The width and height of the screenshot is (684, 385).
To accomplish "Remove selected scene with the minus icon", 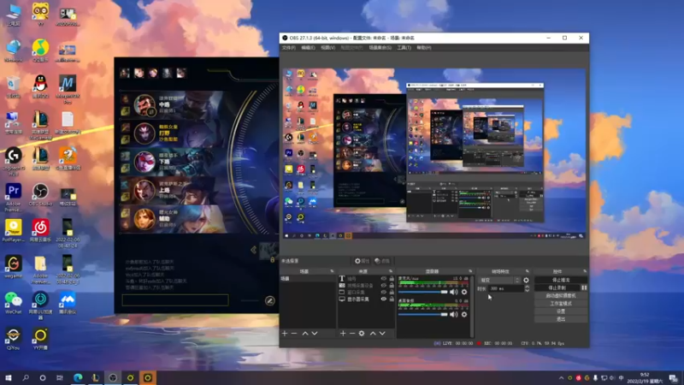I will [x=294, y=334].
